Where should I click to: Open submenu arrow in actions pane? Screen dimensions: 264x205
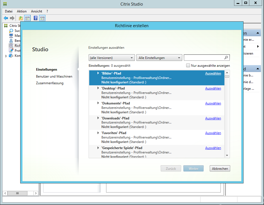(258, 47)
